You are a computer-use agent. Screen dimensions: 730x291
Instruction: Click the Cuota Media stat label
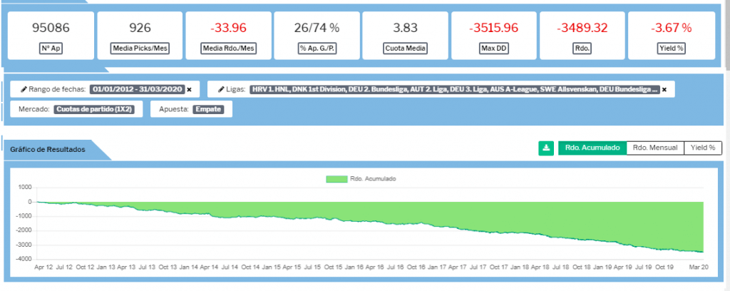click(x=406, y=49)
